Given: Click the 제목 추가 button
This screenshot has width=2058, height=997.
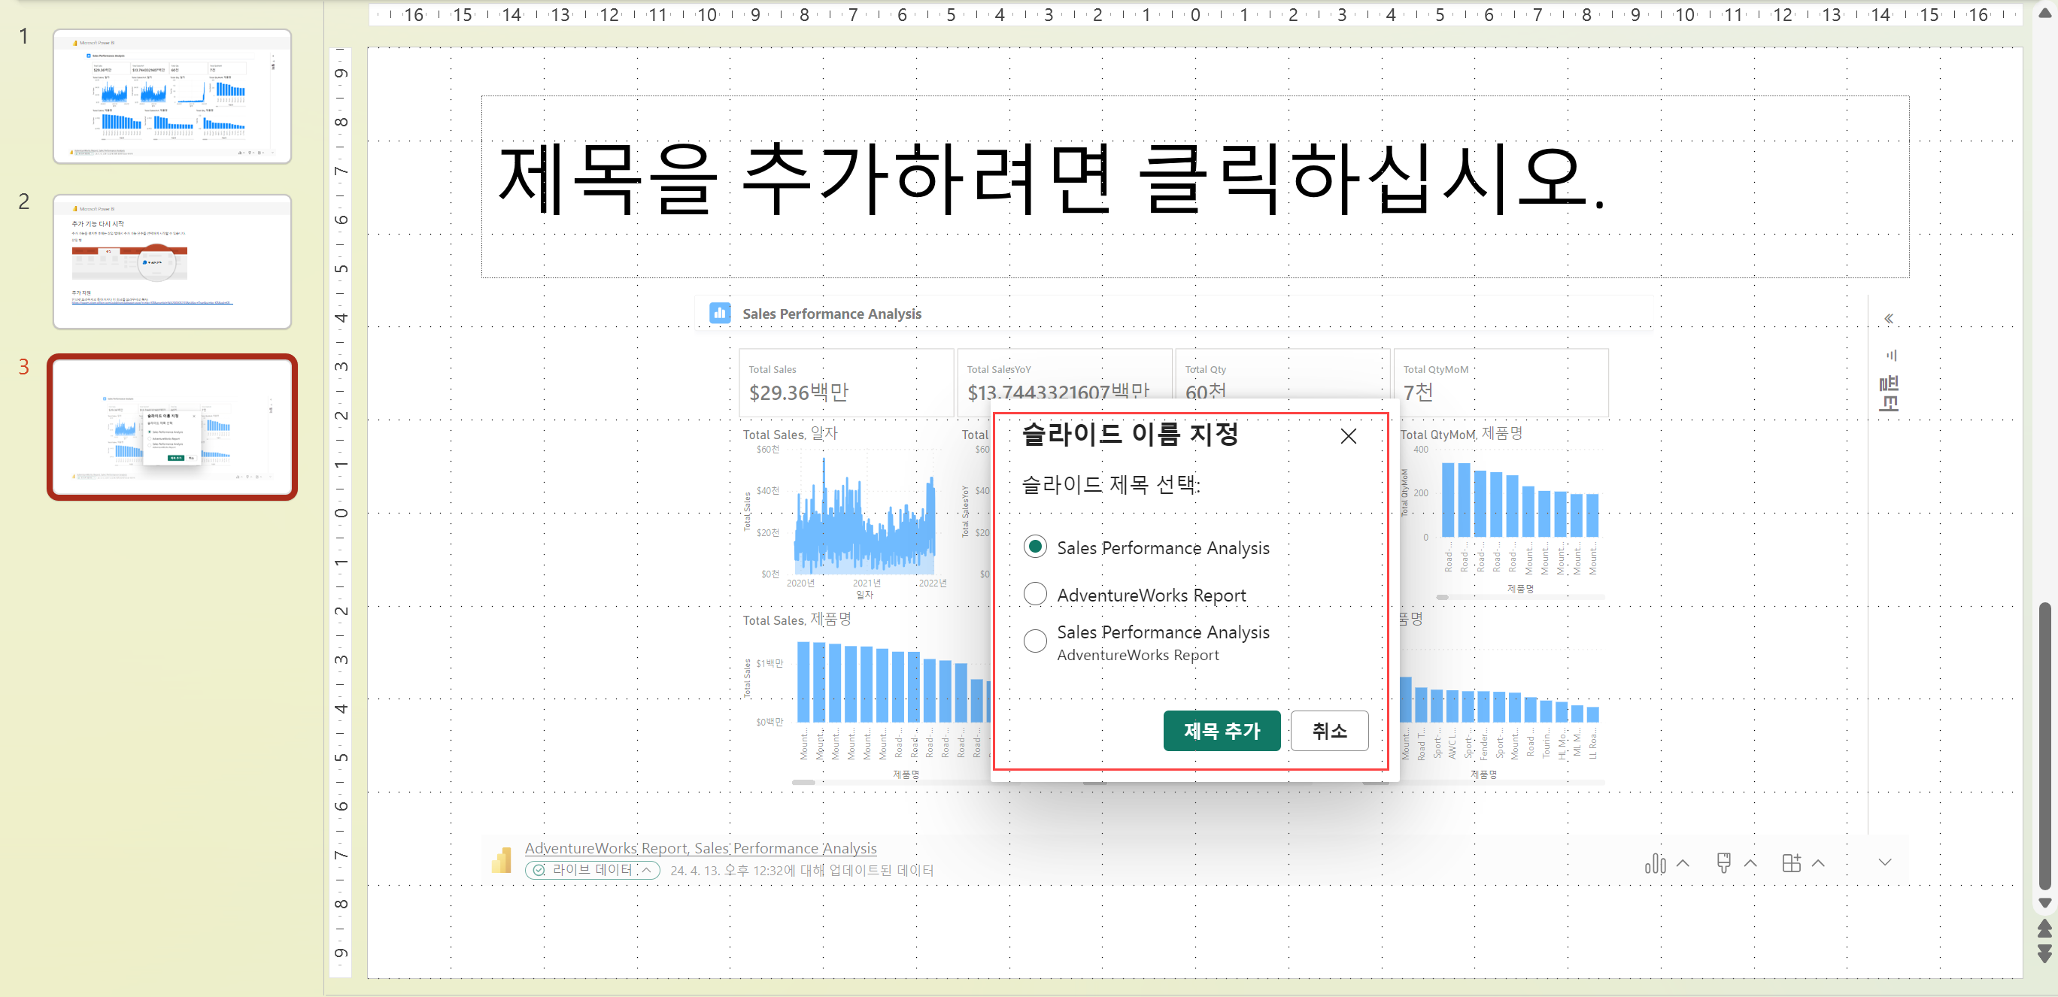Looking at the screenshot, I should [1221, 731].
